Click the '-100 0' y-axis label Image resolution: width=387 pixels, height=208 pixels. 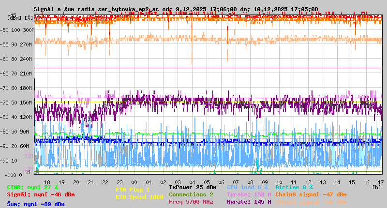[14, 175]
